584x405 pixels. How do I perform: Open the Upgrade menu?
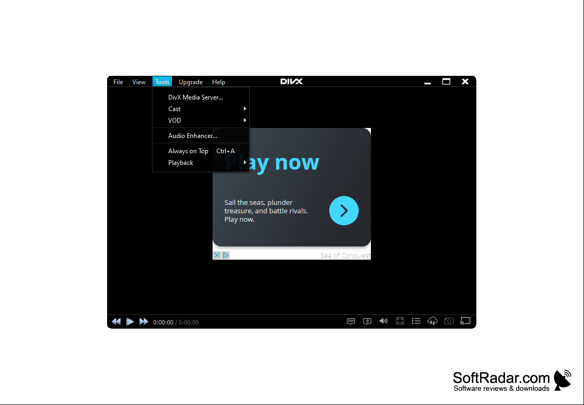pos(190,82)
